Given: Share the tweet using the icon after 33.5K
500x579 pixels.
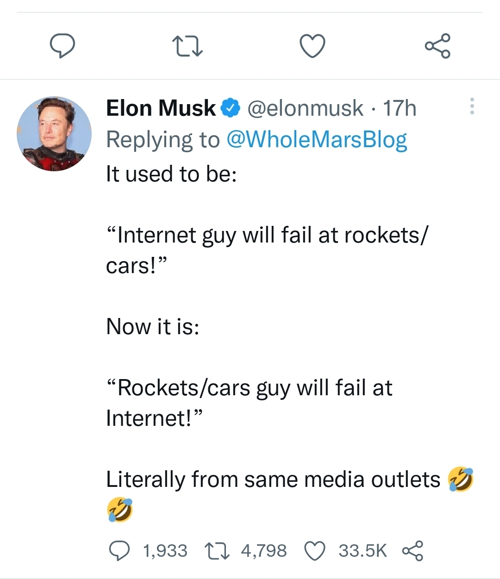Looking at the screenshot, I should [412, 551].
